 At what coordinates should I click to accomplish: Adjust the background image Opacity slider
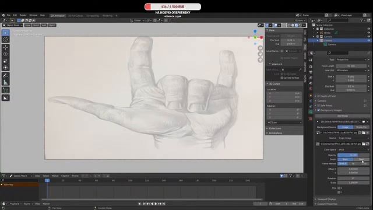353,155
